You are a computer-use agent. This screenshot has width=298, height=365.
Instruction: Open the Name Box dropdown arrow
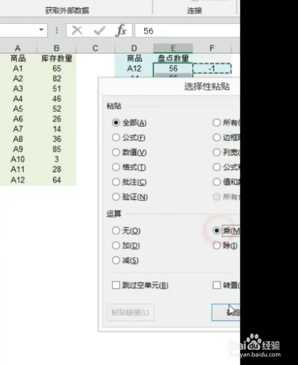point(41,30)
